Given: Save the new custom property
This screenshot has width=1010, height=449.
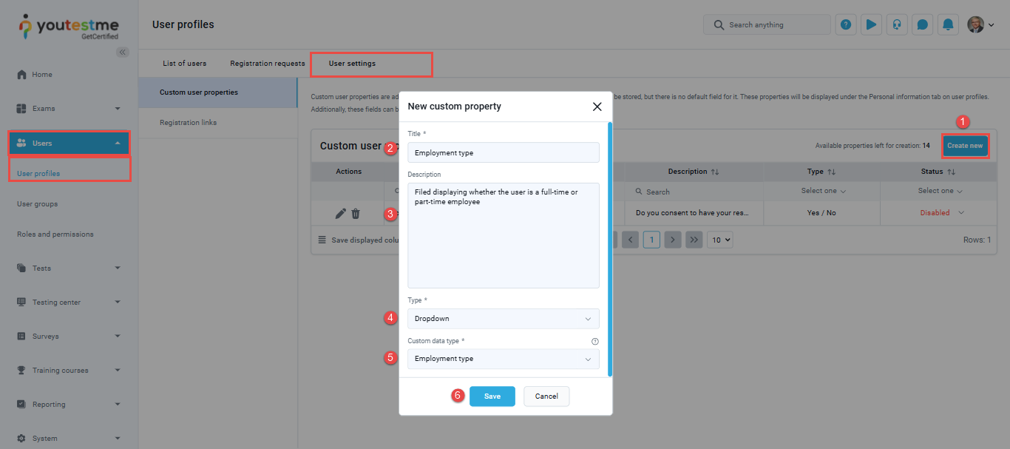Looking at the screenshot, I should [x=492, y=396].
